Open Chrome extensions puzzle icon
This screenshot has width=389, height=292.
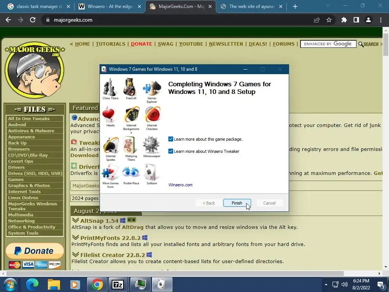tap(344, 20)
